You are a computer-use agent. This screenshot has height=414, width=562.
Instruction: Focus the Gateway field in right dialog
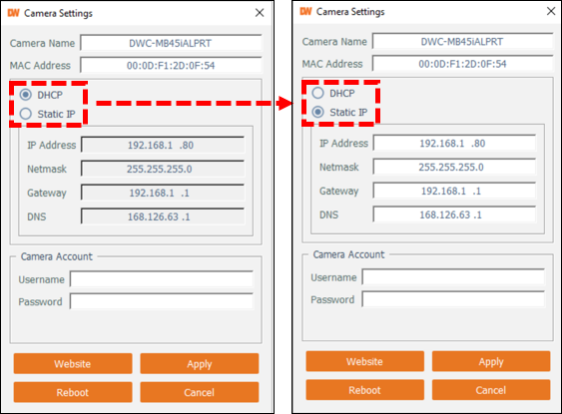coord(454,191)
